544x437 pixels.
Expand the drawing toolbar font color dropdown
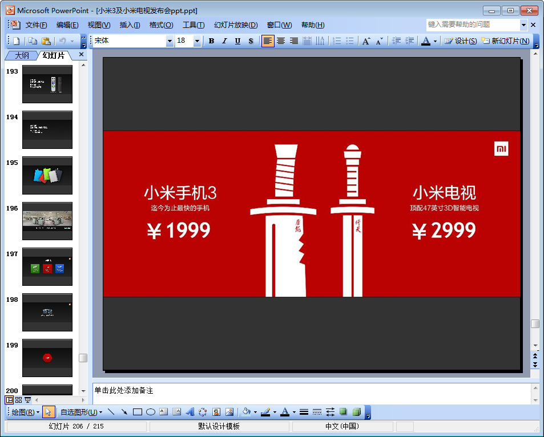coord(294,412)
